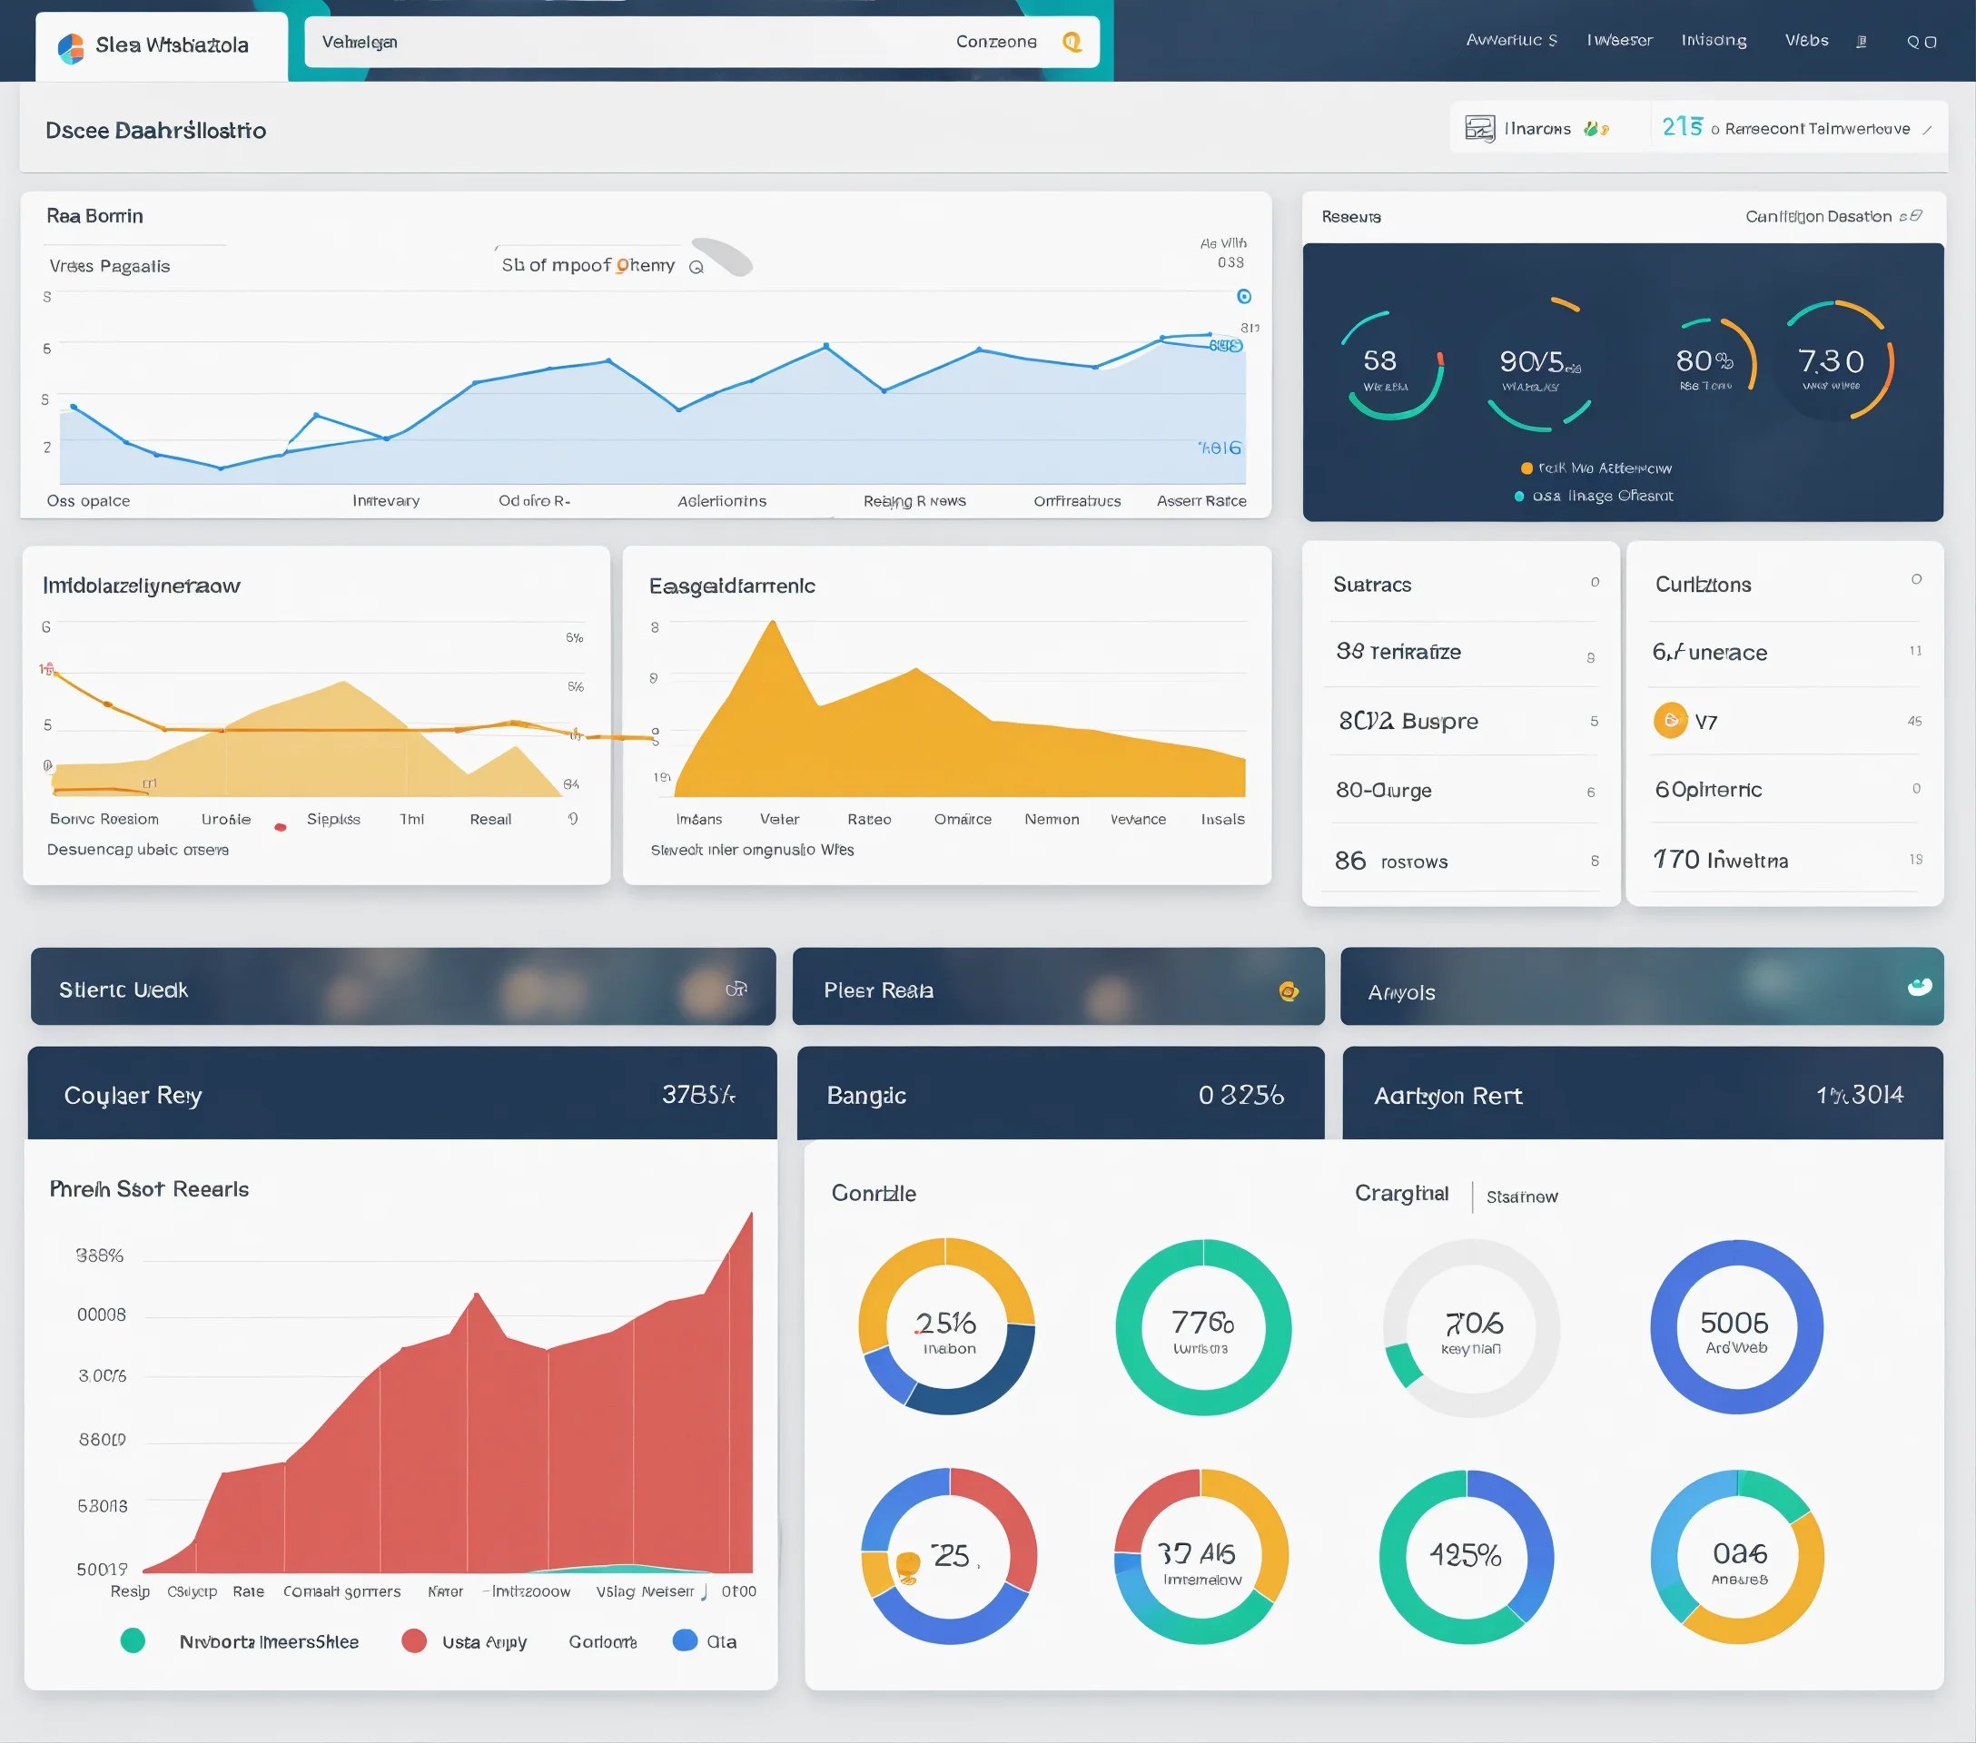Click the Gorloorts legend label
The image size is (1976, 1743).
click(602, 1641)
